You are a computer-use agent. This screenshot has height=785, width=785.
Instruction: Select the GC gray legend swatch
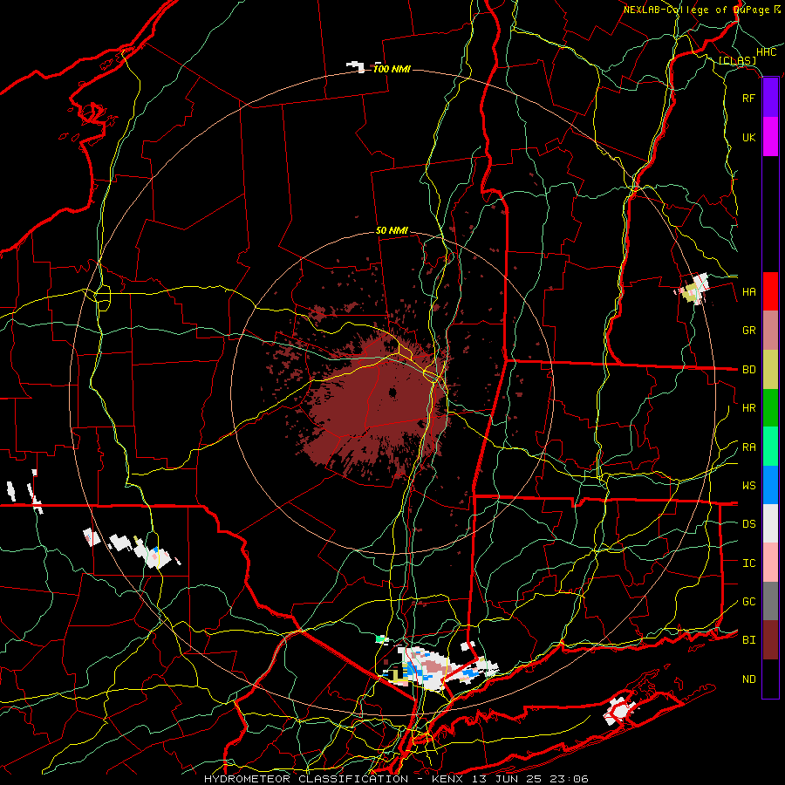(770, 601)
